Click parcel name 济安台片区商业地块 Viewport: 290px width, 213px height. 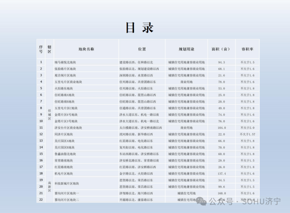[x=68, y=128]
